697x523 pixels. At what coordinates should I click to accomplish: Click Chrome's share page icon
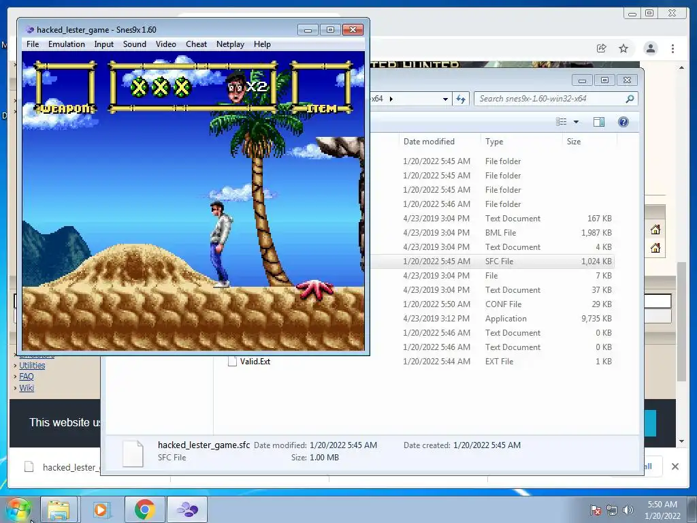click(601, 48)
